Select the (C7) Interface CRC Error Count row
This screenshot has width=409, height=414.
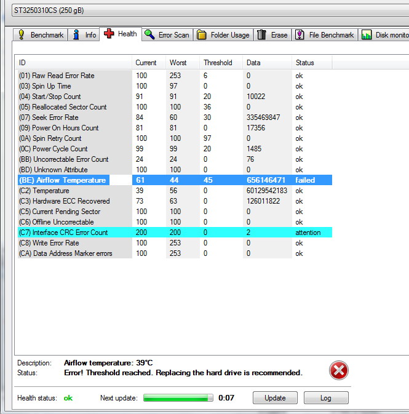175,233
